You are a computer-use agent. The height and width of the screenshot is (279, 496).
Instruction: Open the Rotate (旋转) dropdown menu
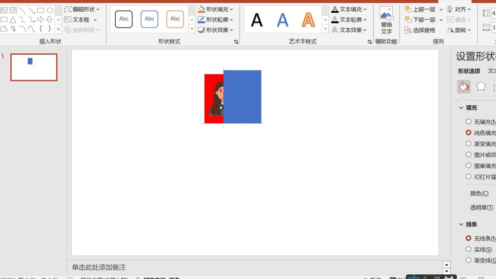point(459,30)
